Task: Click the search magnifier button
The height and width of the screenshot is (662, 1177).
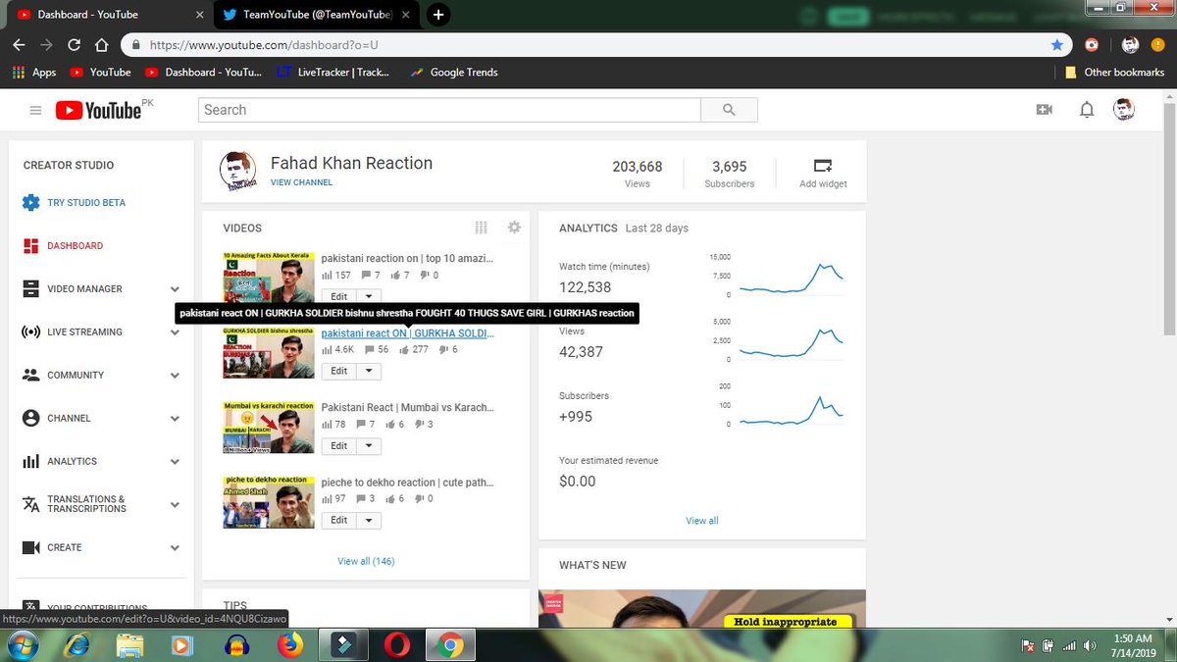Action: tap(728, 110)
